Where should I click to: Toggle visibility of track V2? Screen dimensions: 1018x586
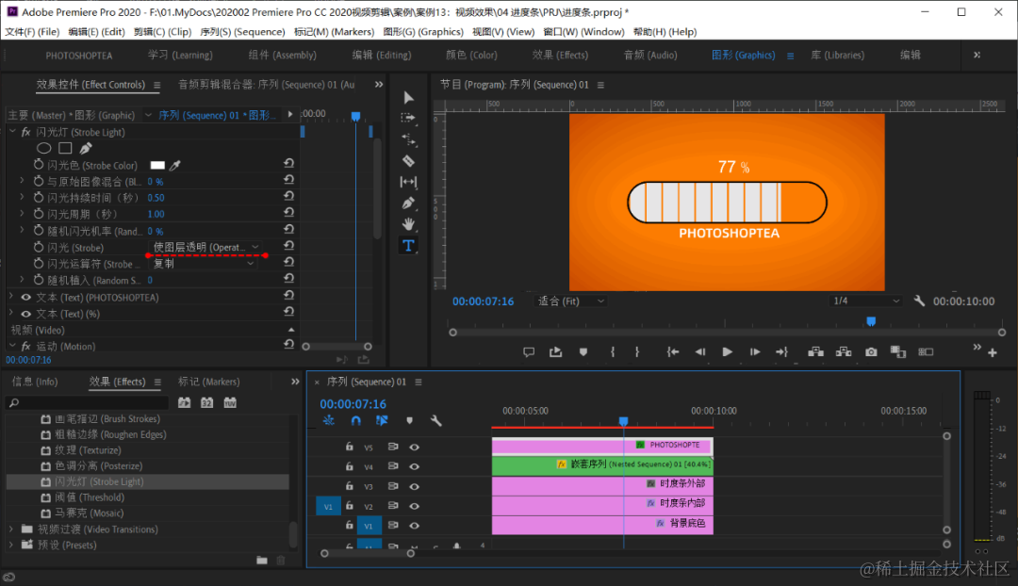414,506
